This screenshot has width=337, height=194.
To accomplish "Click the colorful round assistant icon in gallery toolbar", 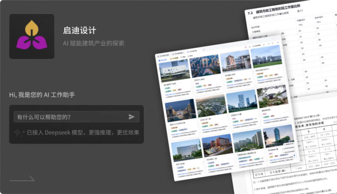I will tap(246, 47).
